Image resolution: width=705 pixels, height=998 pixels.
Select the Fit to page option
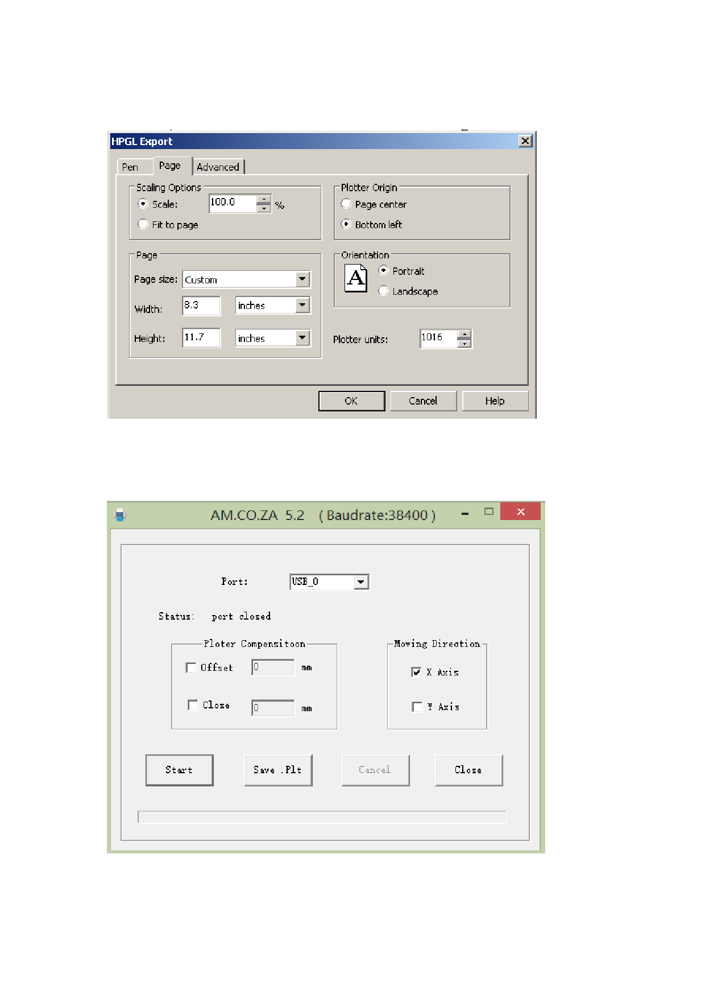pos(143,225)
